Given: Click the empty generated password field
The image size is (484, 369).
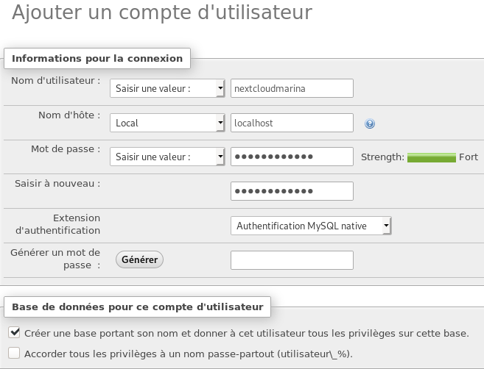Looking at the screenshot, I should (292, 260).
